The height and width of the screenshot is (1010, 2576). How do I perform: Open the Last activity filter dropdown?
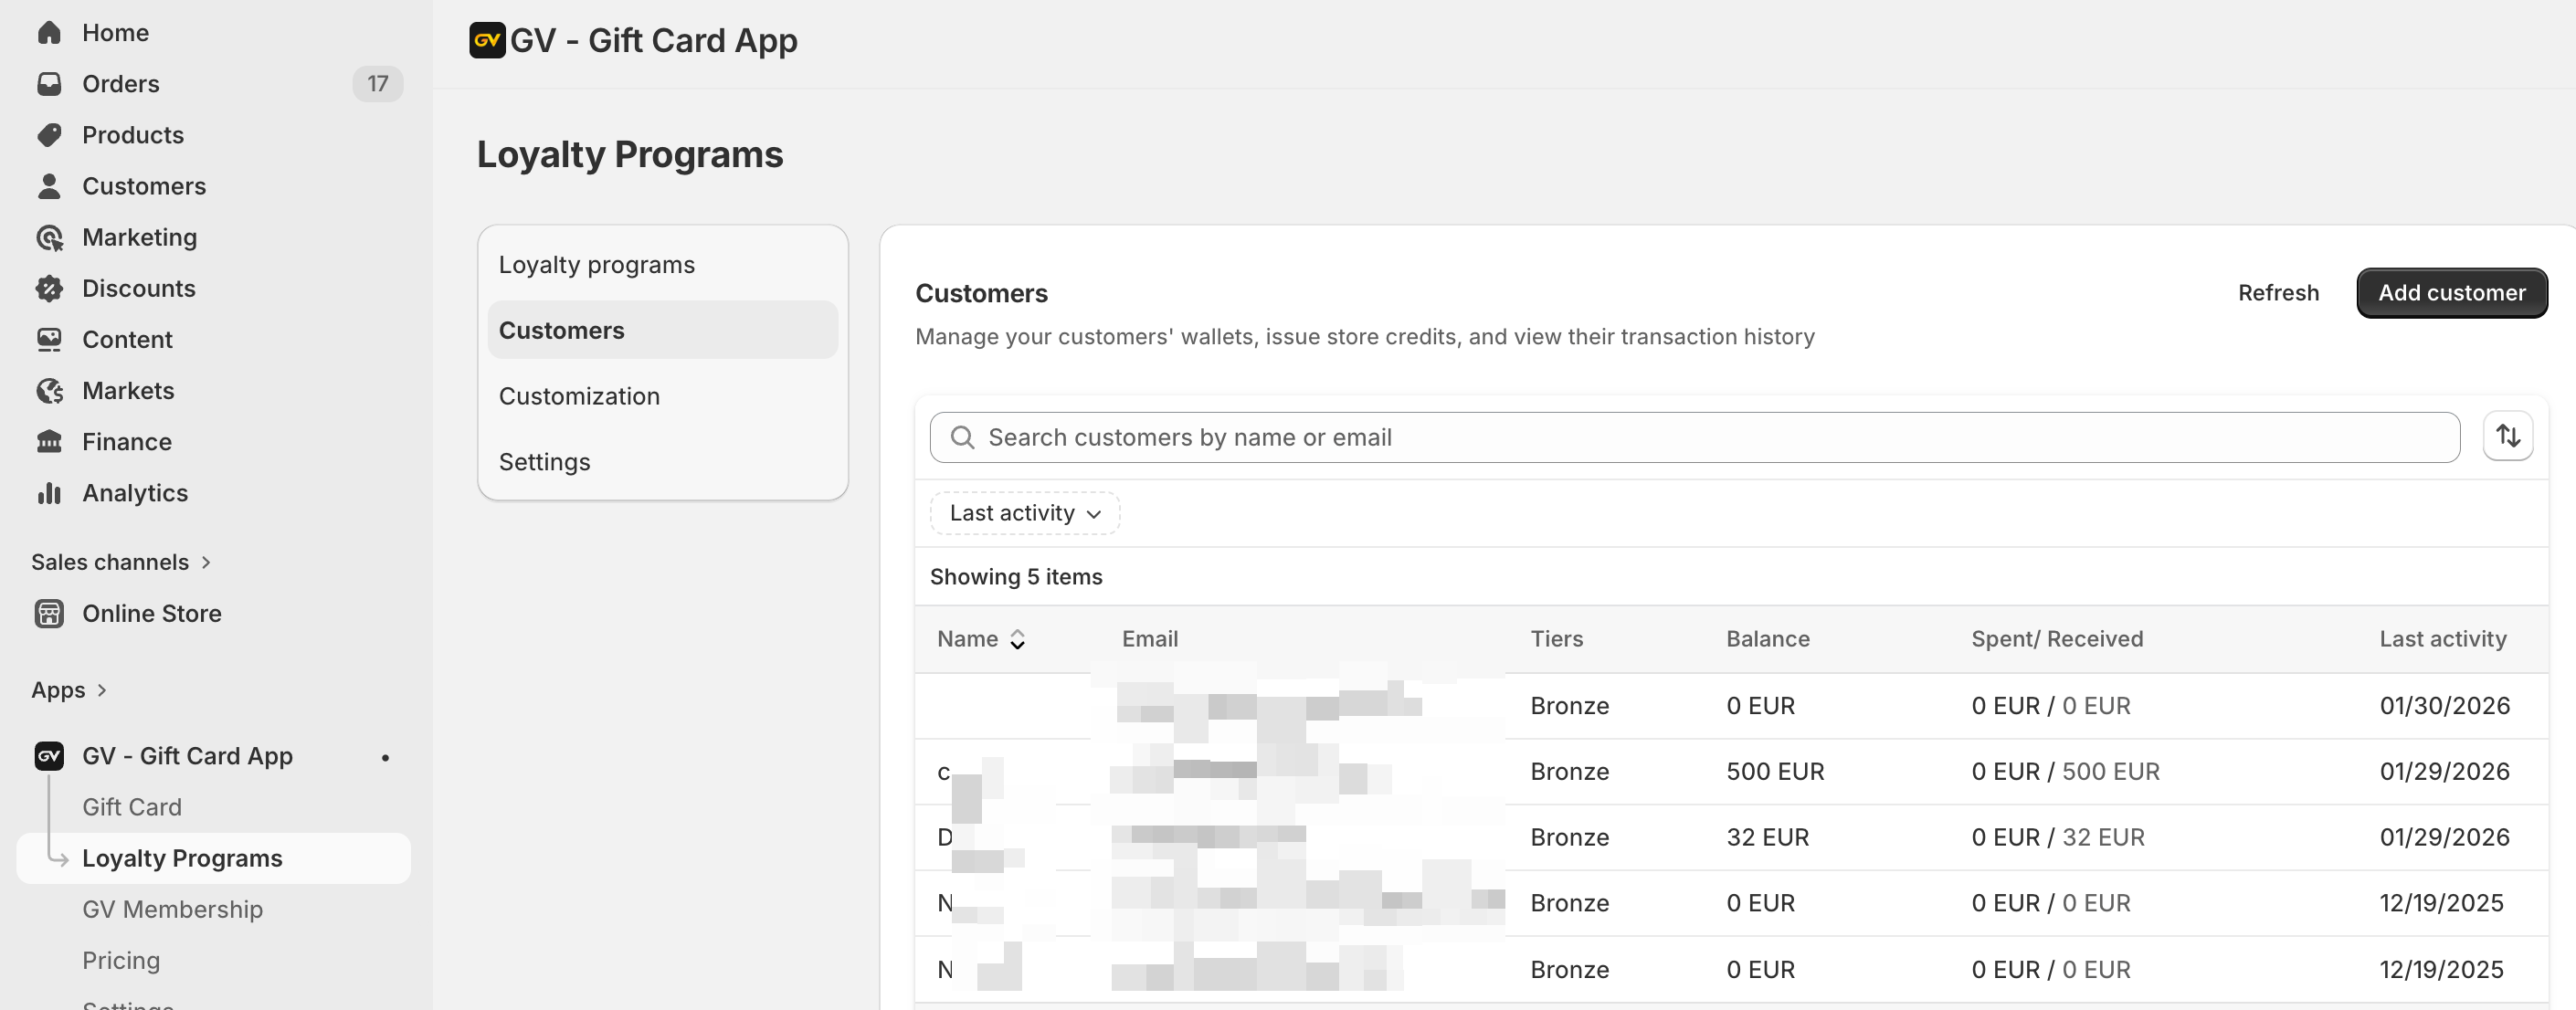click(1024, 513)
